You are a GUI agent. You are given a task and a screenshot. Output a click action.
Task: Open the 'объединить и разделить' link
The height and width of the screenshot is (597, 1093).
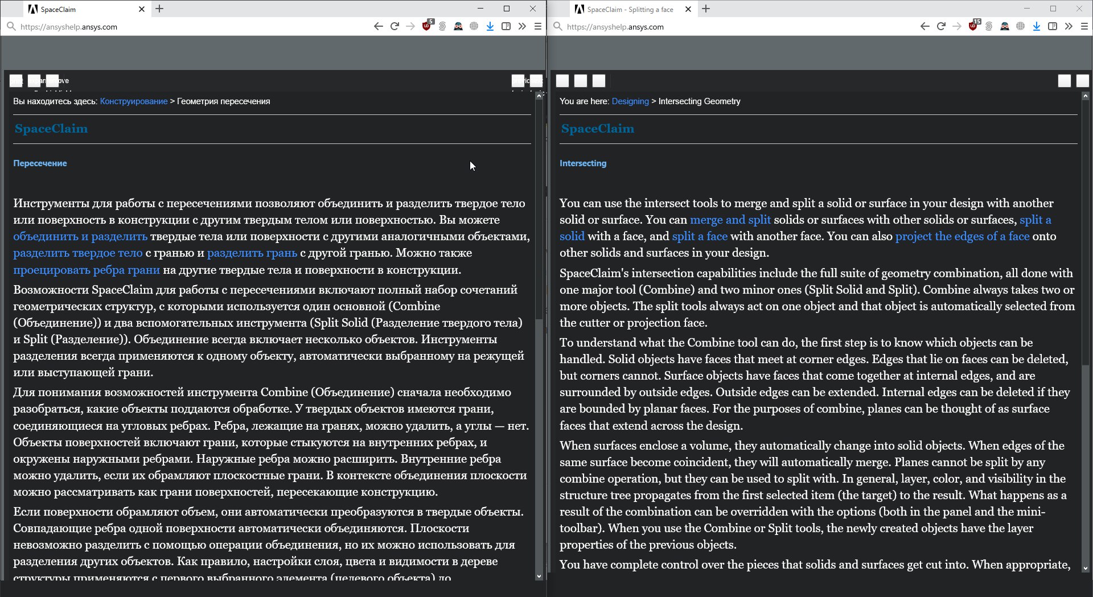pyautogui.click(x=80, y=236)
